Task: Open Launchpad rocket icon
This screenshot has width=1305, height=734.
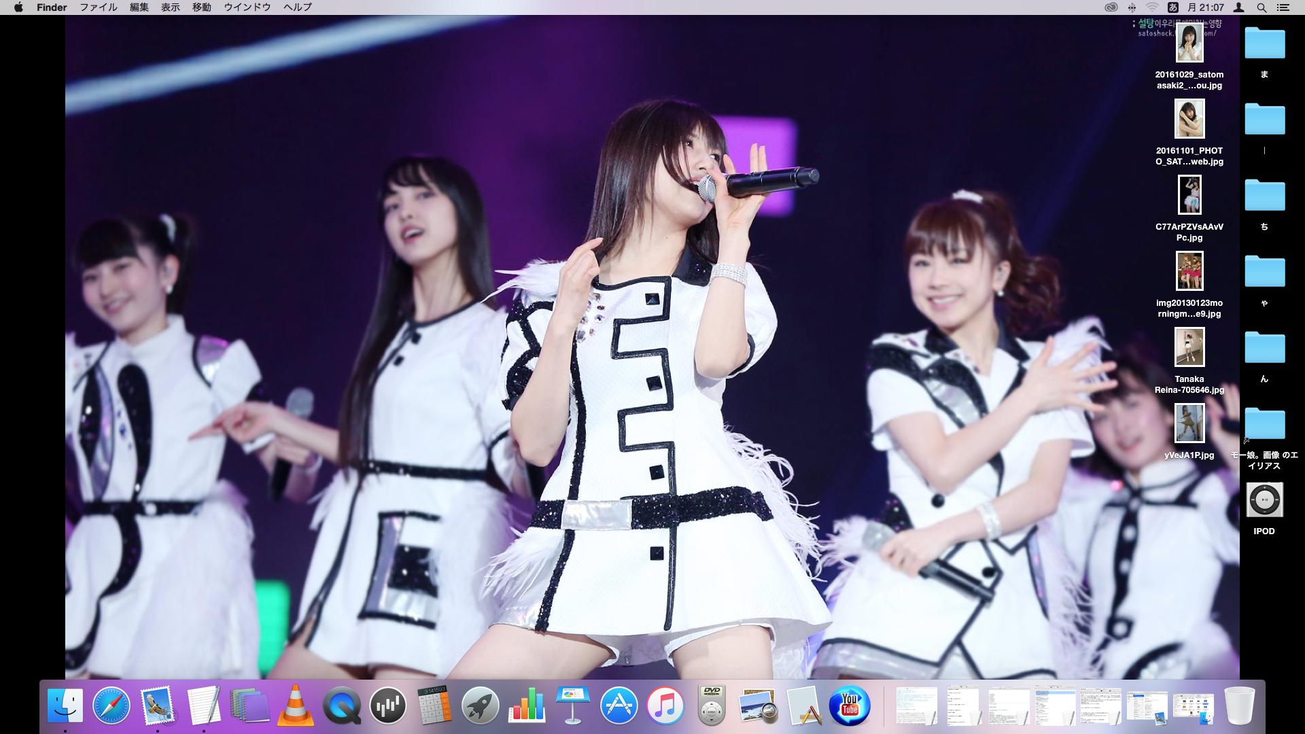Action: click(x=480, y=705)
